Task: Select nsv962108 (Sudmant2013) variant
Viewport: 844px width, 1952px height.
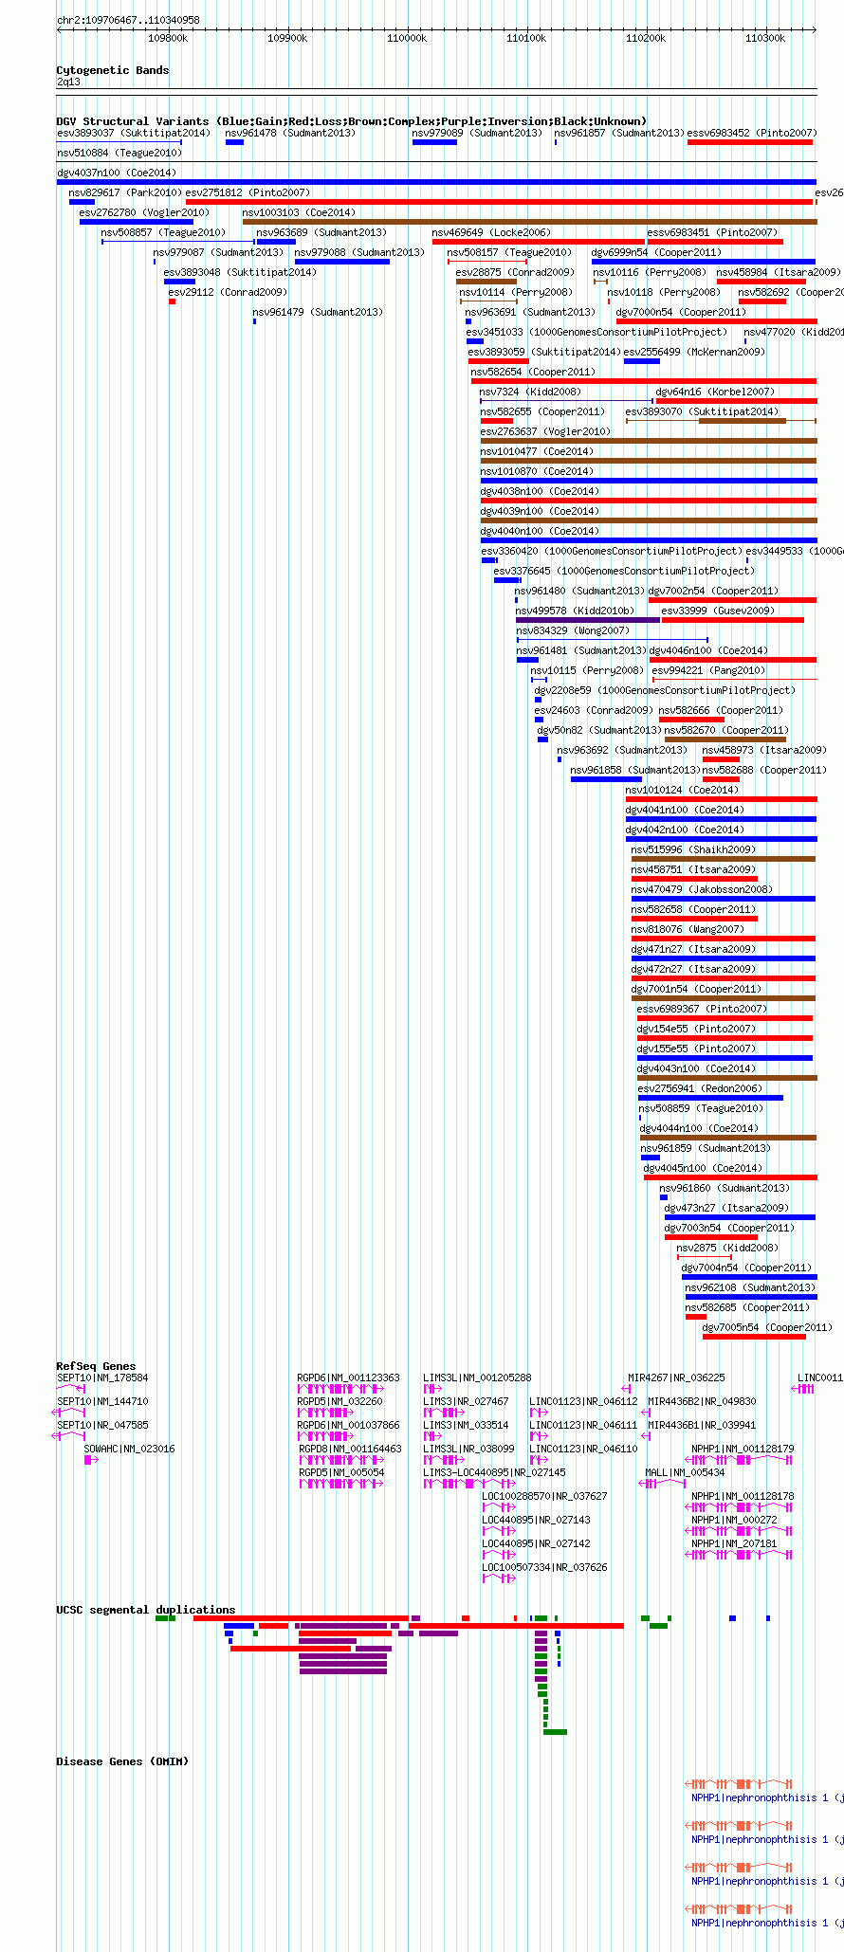Action: pos(749,1287)
